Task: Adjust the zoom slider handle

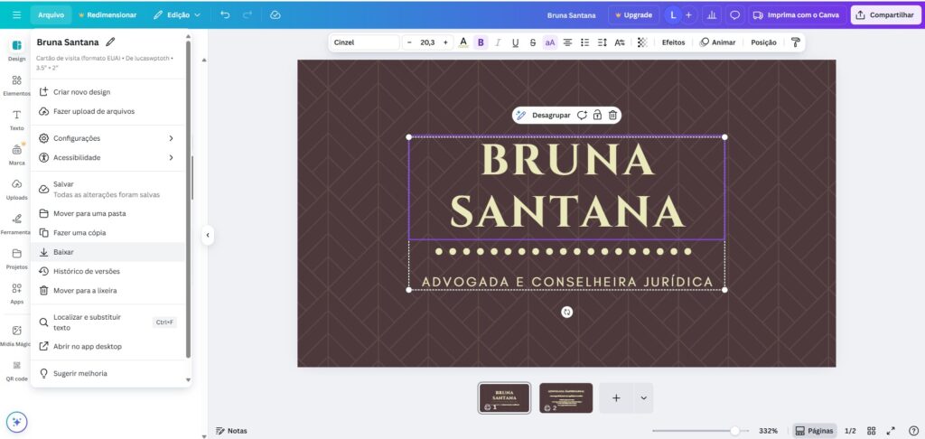Action: tap(734, 431)
